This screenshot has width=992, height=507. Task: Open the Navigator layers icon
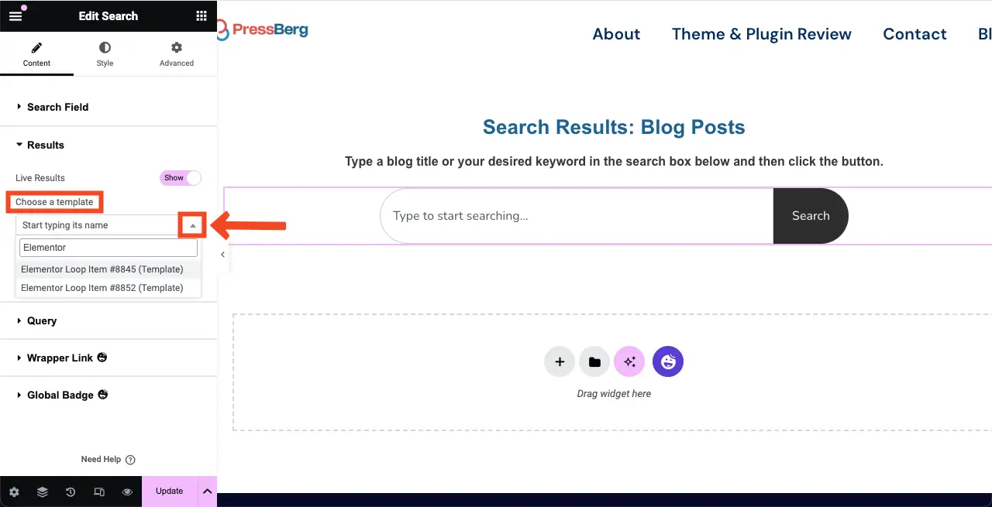[x=42, y=491]
